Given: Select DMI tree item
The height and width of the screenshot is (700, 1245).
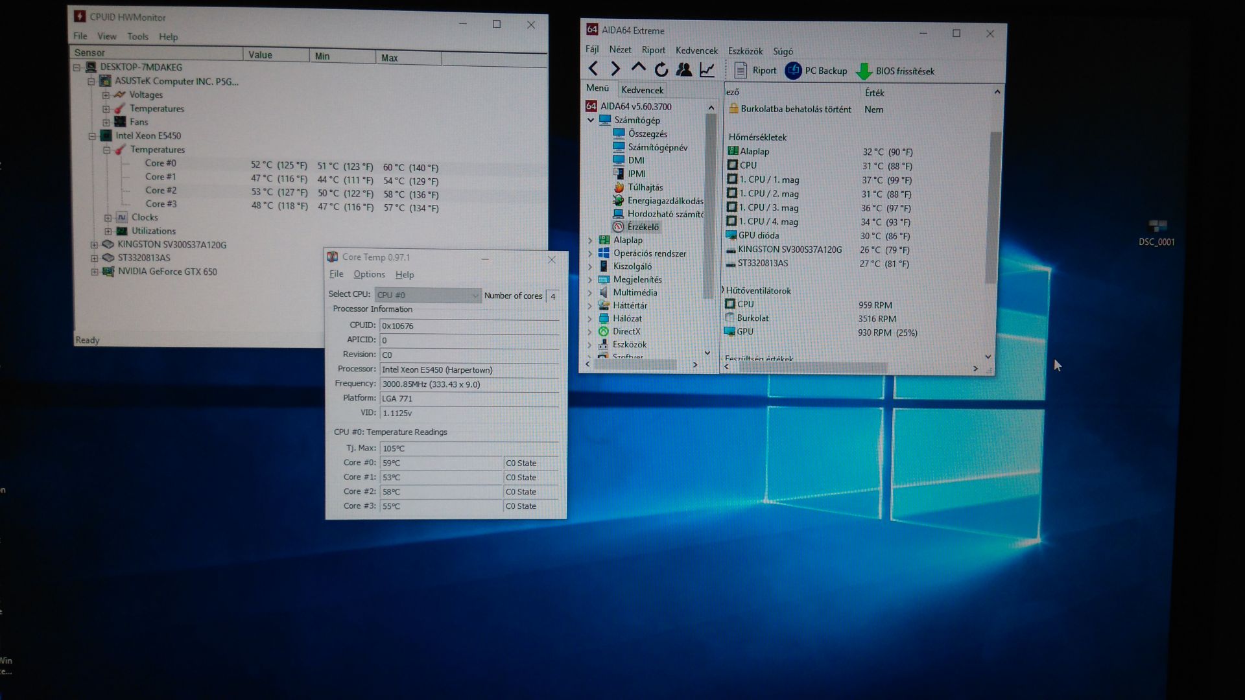Looking at the screenshot, I should 635,160.
